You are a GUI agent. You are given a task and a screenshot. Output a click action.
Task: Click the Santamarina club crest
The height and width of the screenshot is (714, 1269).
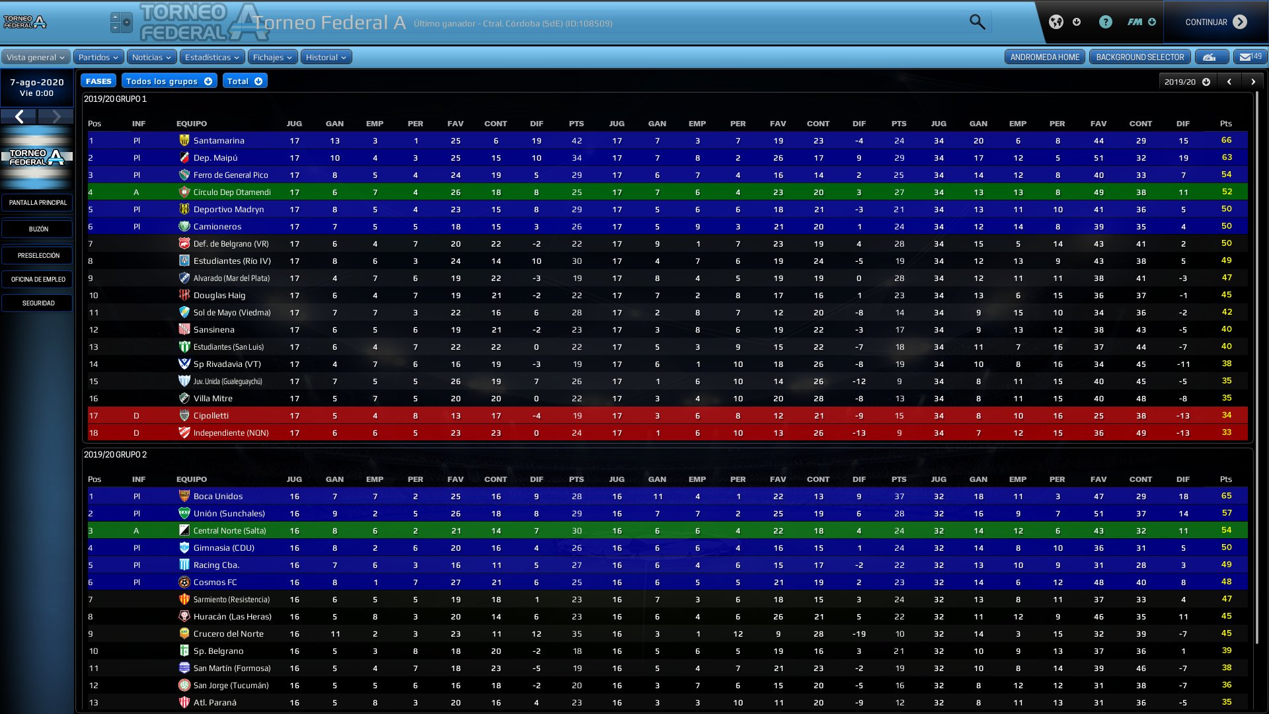[x=184, y=140]
